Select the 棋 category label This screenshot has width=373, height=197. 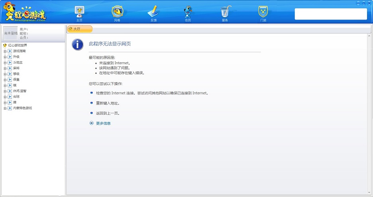15,85
